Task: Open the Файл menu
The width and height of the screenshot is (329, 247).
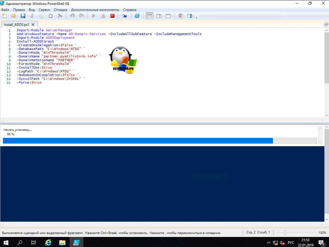Action: coord(5,10)
